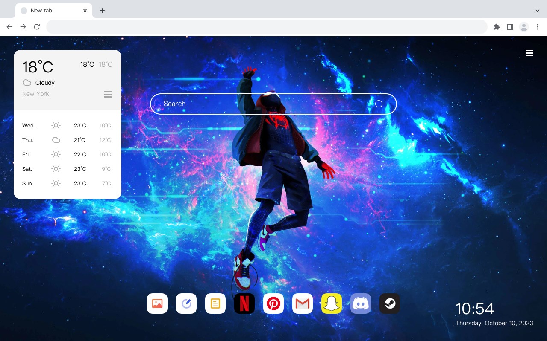Screen dimensions: 547x341
Task: Go forward with the browser arrow
Action: coord(23,27)
